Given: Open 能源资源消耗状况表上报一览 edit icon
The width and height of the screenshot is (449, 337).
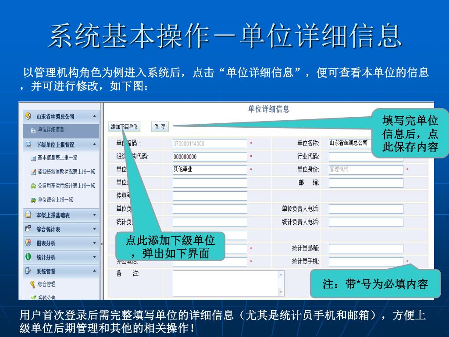Looking at the screenshot, I should 33,172.
